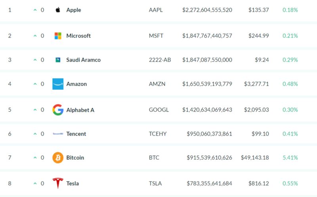Screen dimensions: 317x197
Task: Click Bitcoin's 5.41% daily change value
Action: pyautogui.click(x=290, y=157)
